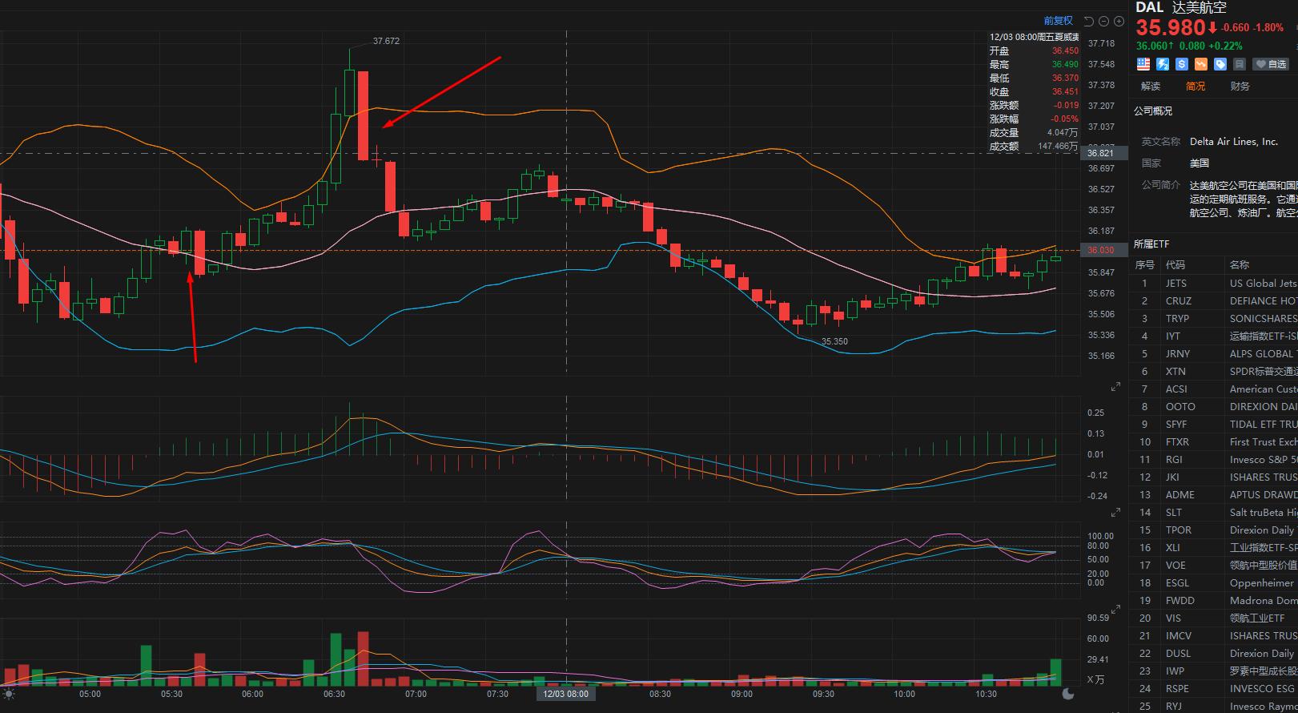This screenshot has height=713, width=1298.
Task: Click the XTN ETF code
Action: (x=1175, y=372)
